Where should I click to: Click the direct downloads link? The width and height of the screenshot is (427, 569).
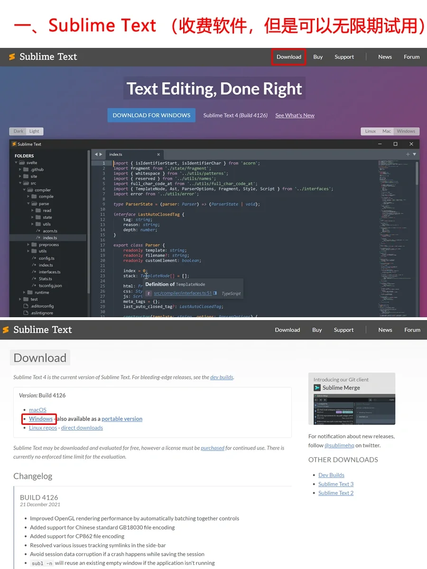(82, 428)
